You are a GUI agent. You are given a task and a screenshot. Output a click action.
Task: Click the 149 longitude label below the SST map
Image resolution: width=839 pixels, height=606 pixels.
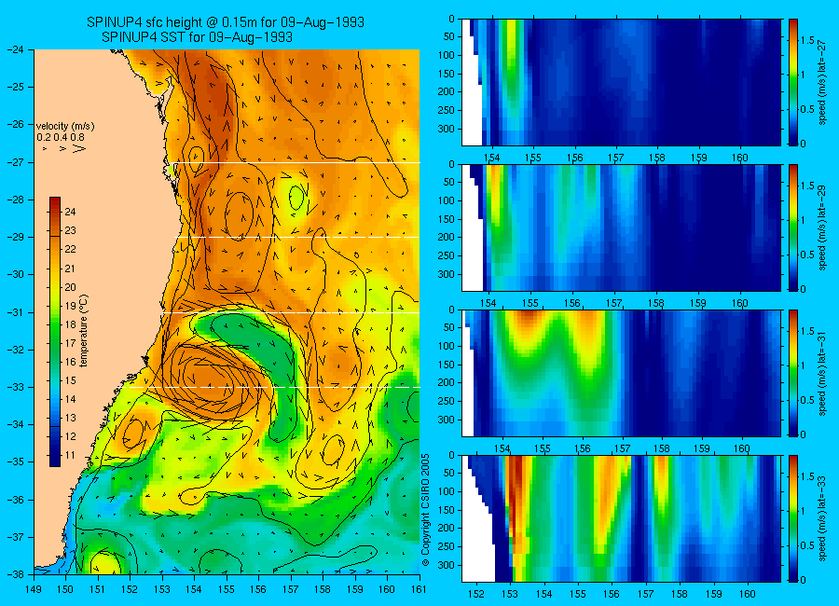pos(34,590)
